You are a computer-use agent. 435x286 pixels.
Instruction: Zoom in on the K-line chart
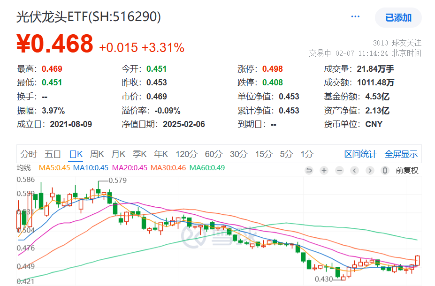pos(324,171)
